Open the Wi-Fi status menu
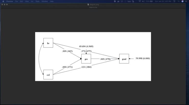Viewport: 189px width, 105px height. click(140, 1)
